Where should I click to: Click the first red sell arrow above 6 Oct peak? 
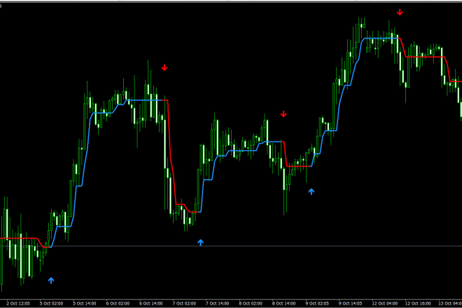(164, 68)
